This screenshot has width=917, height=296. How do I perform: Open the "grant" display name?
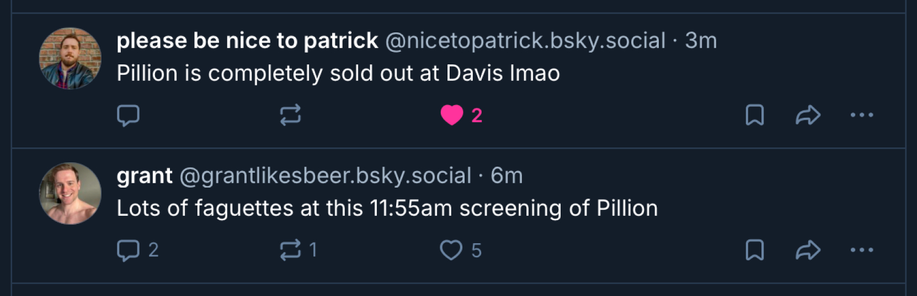(x=145, y=176)
